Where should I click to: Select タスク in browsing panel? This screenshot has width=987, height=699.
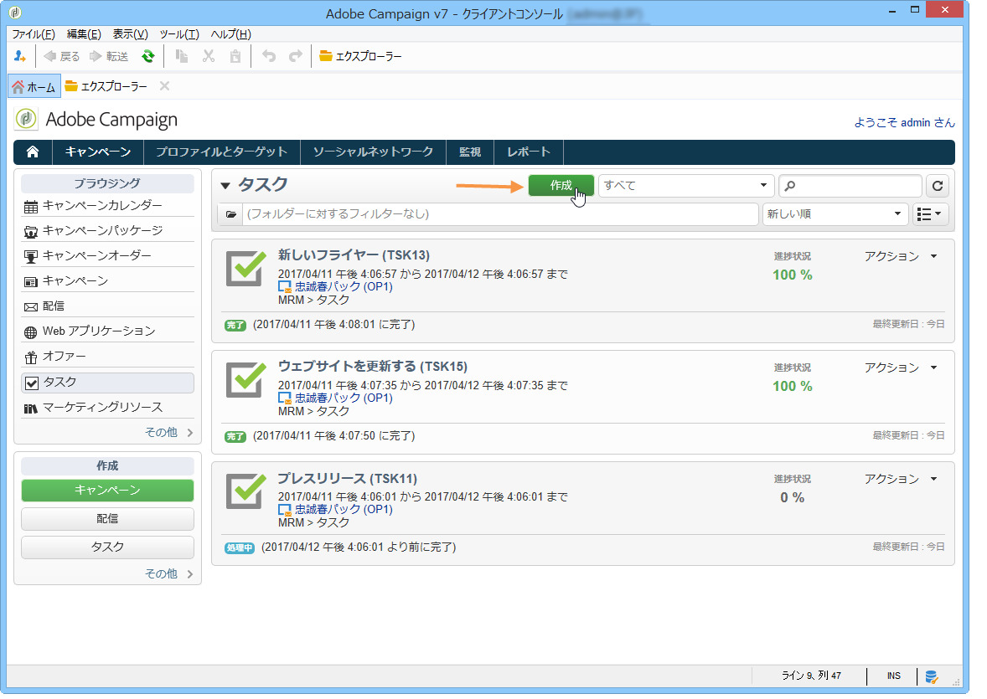click(107, 383)
